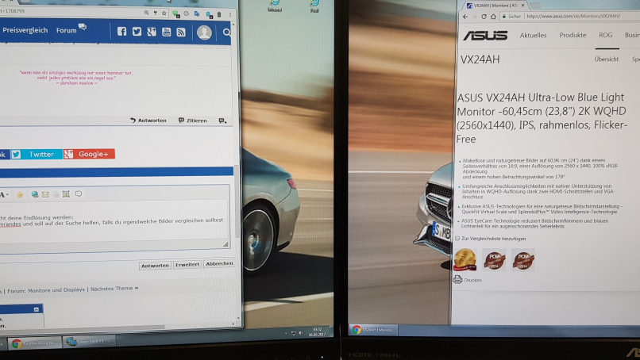
Task: Open the RSS feed icon in header
Action: click(181, 33)
